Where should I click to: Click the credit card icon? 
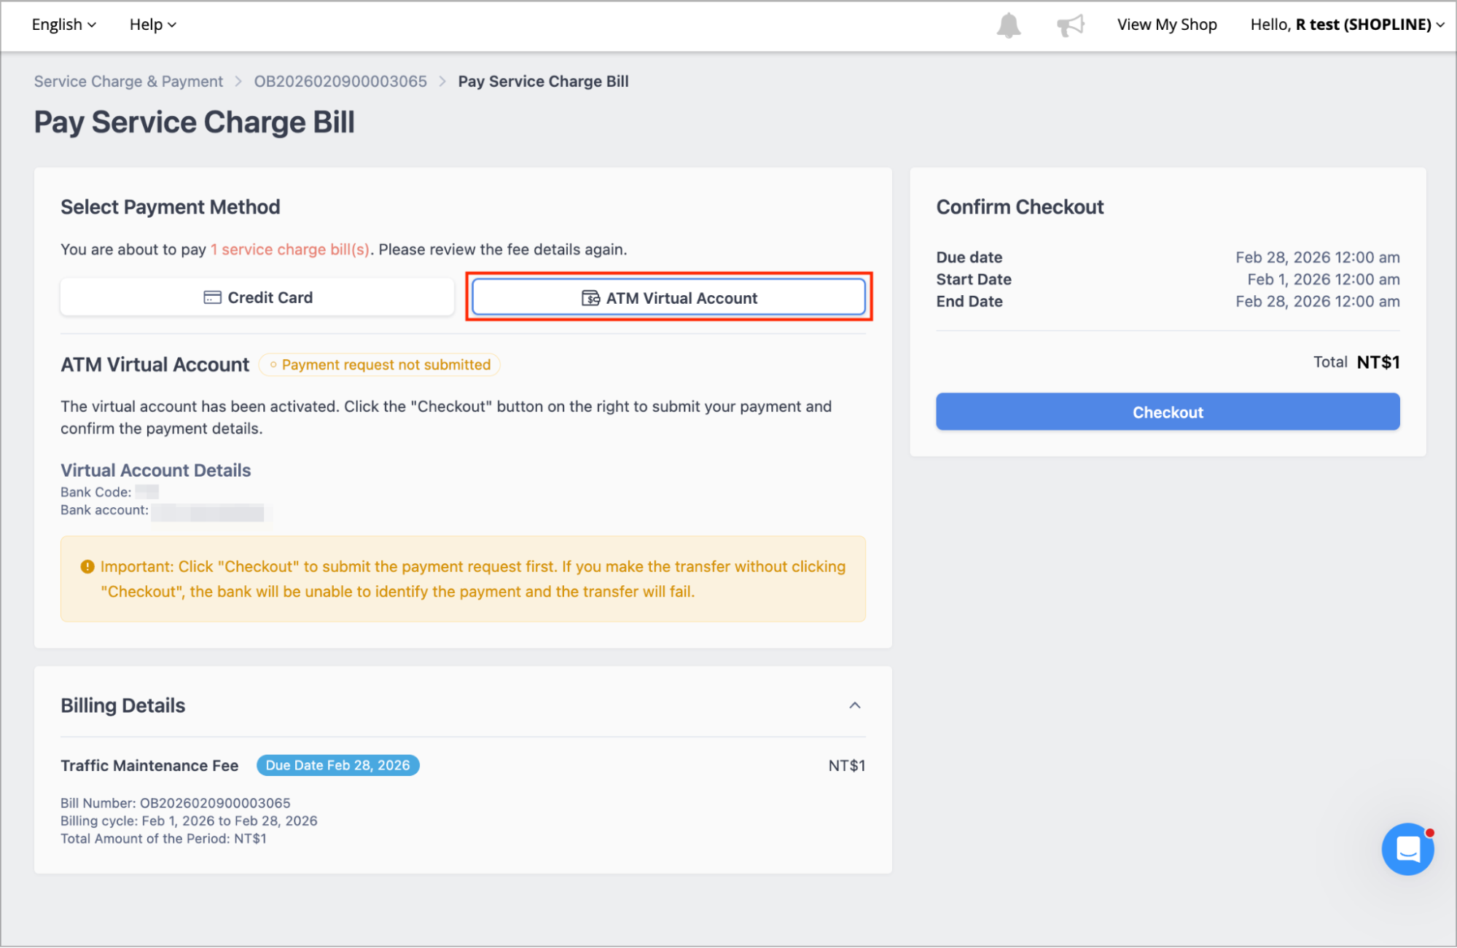[x=212, y=297]
